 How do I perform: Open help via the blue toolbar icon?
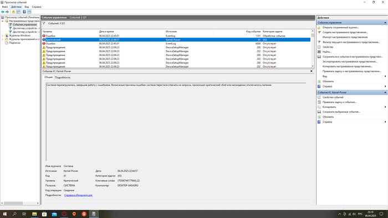[24, 12]
